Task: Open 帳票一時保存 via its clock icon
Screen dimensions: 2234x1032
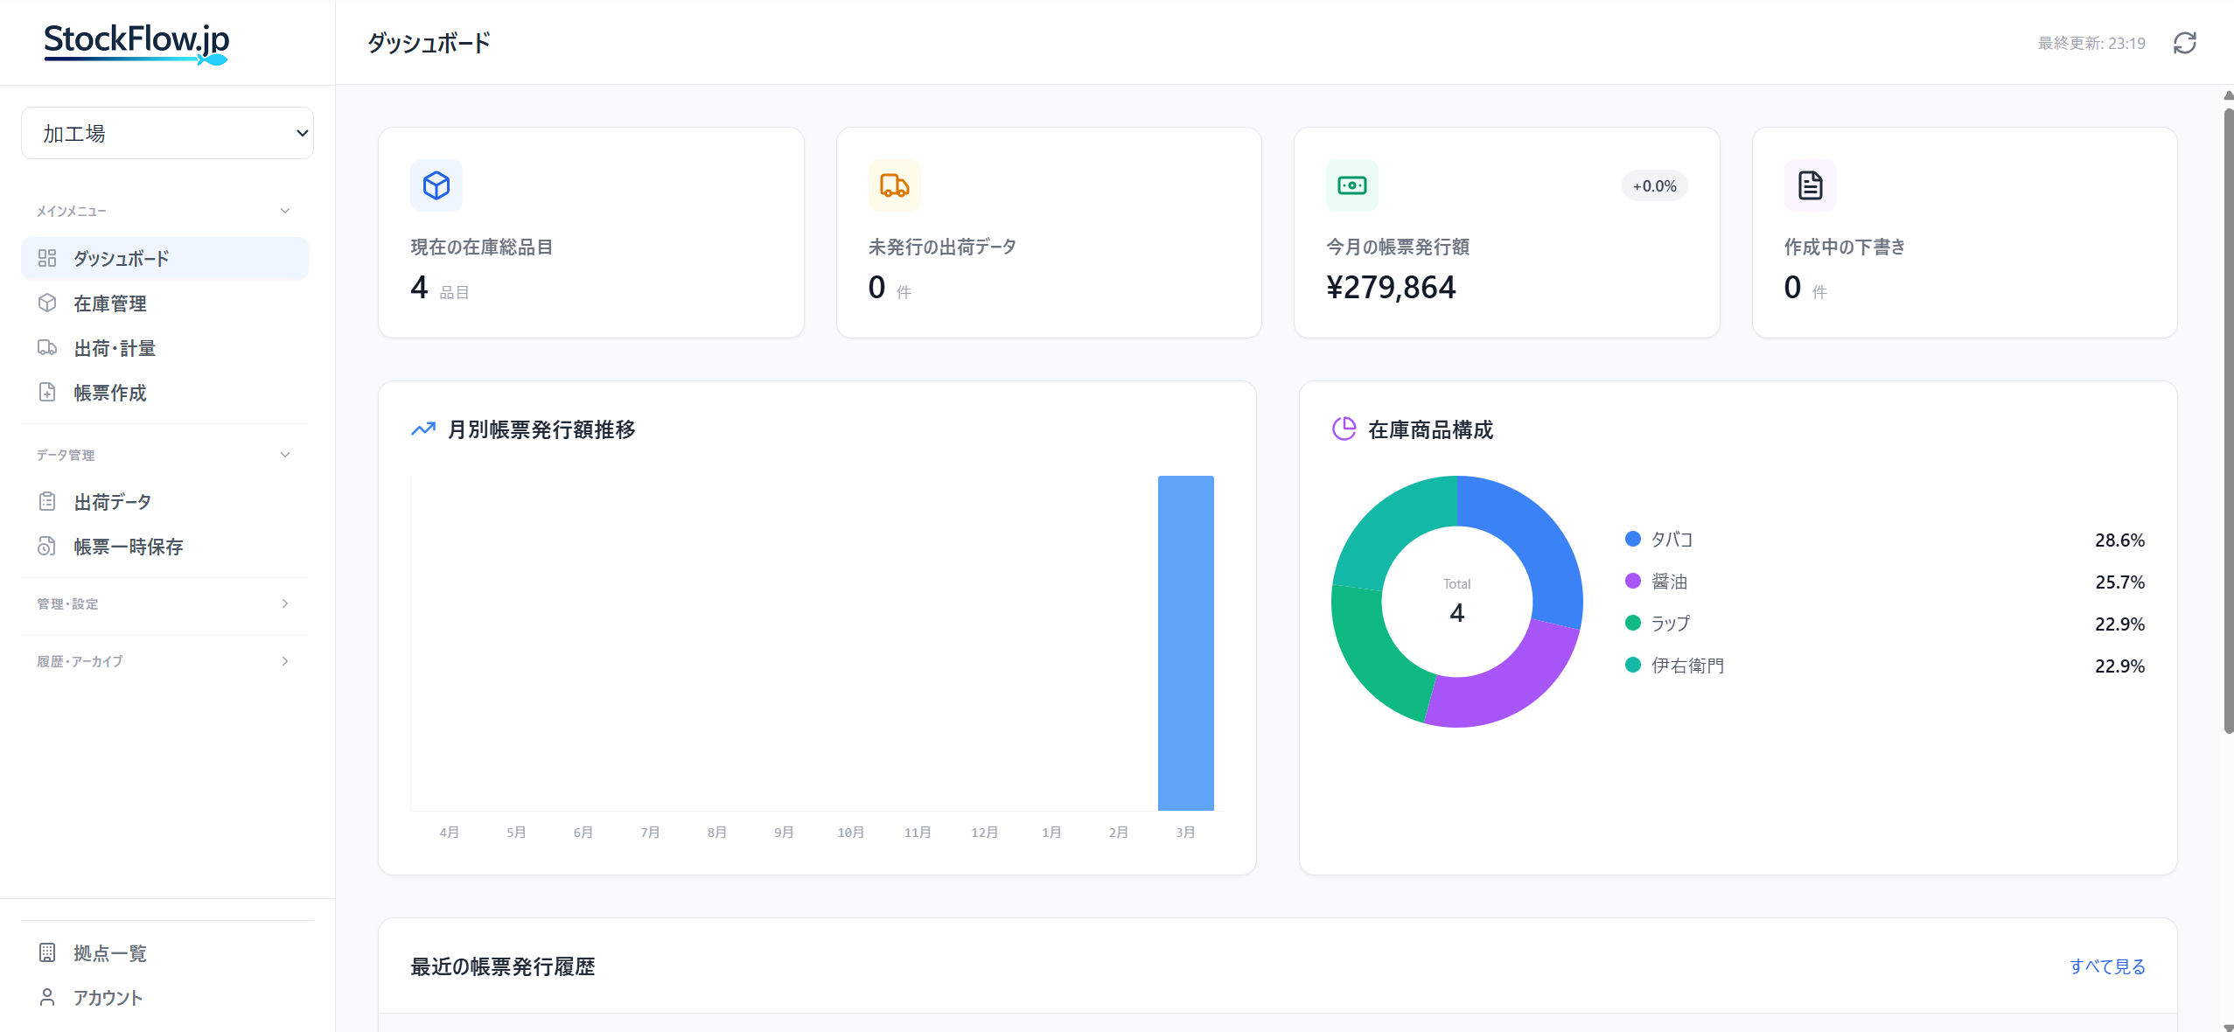Action: point(48,547)
